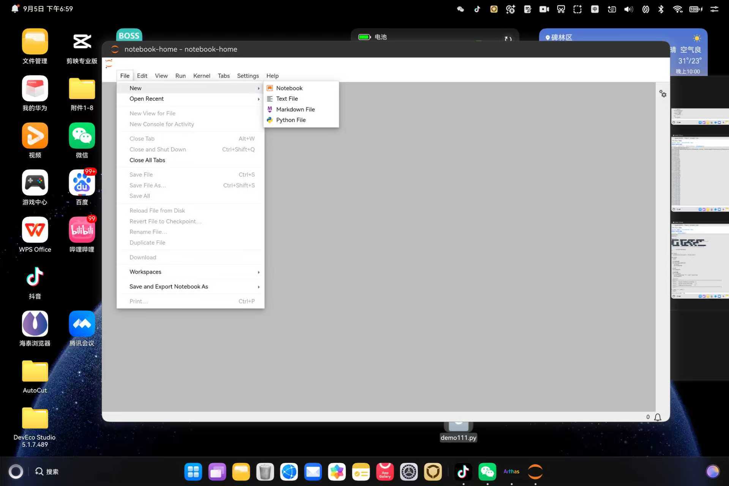Image resolution: width=729 pixels, height=486 pixels.
Task: Expand Save and Export Notebook As
Action: click(x=191, y=287)
